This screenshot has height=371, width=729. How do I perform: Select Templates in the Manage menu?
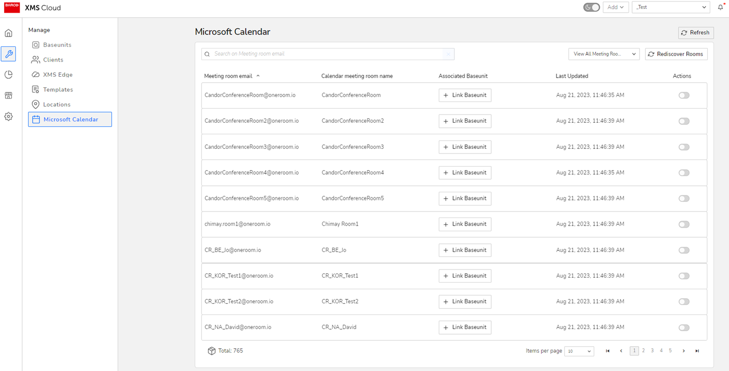(58, 90)
